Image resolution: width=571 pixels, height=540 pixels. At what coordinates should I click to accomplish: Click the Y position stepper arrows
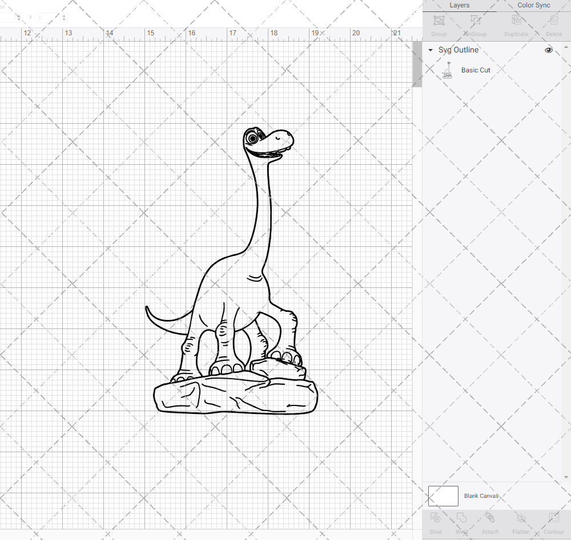[x=64, y=18]
